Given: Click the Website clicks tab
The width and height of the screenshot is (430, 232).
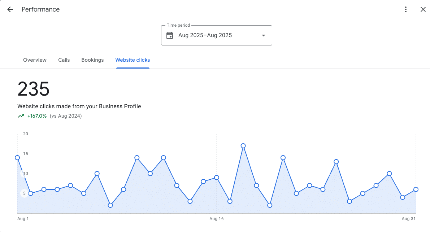Looking at the screenshot, I should click(x=133, y=60).
